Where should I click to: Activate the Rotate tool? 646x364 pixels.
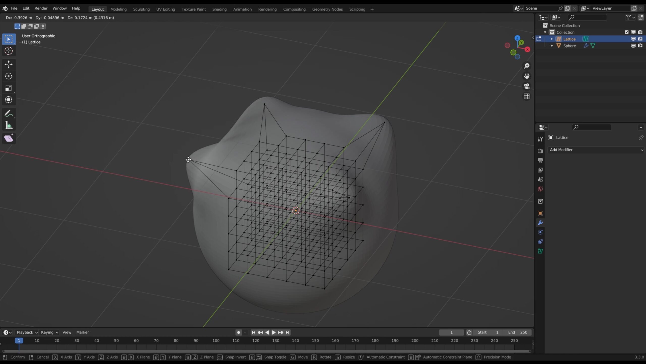pos(9,76)
